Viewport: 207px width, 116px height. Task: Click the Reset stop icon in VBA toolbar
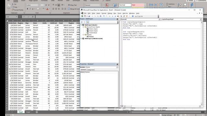pos(115,16)
